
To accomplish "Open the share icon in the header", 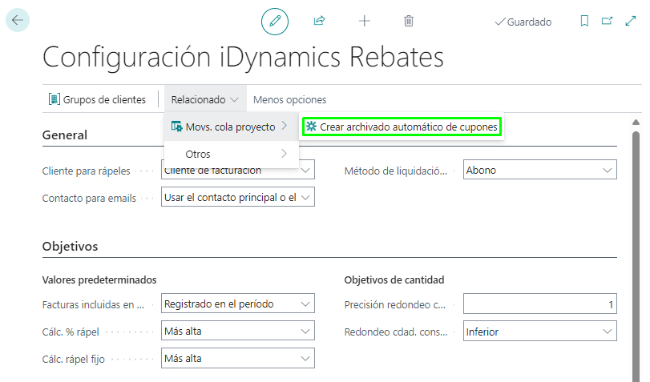I will [319, 21].
